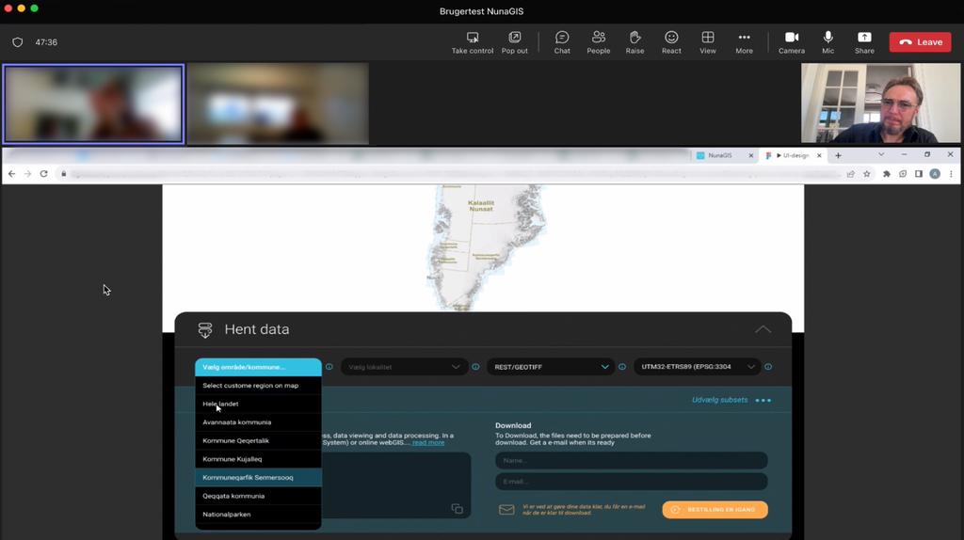Toggle the Camera on or off
The image size is (964, 540).
point(791,41)
